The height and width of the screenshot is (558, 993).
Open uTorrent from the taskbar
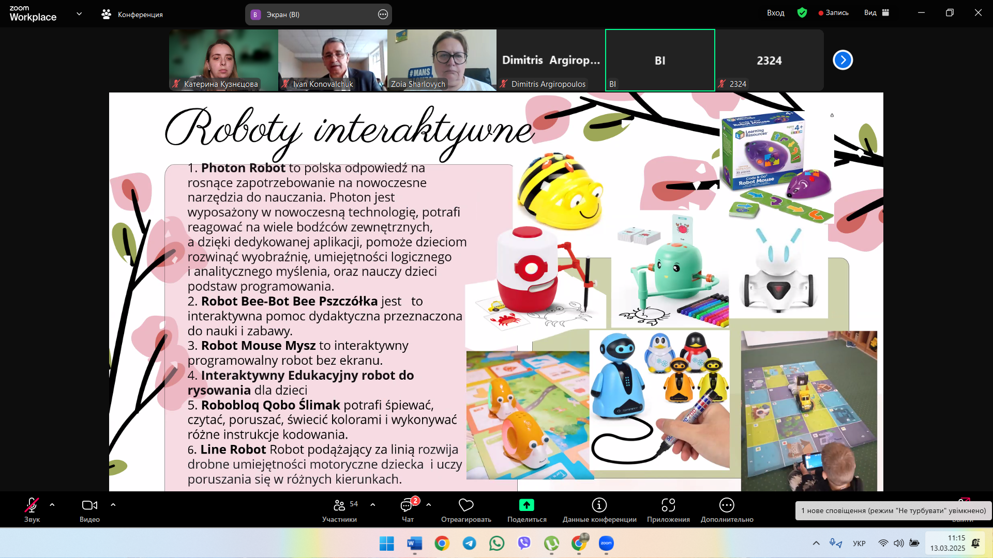(x=552, y=544)
